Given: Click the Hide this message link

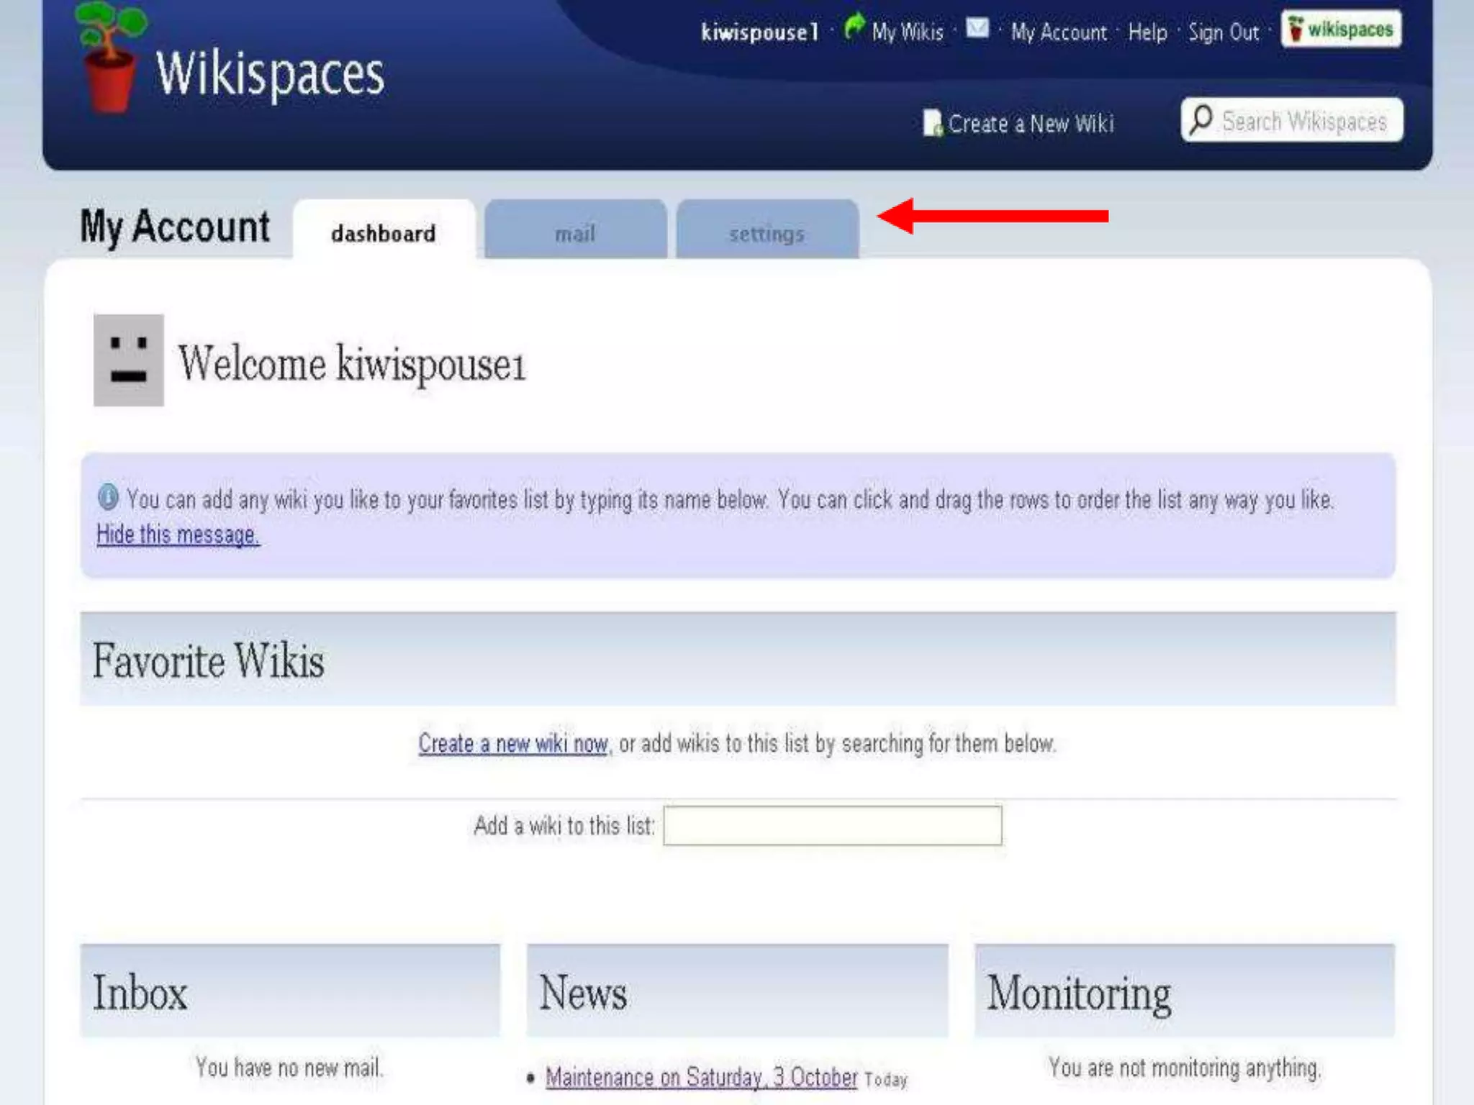Looking at the screenshot, I should point(178,535).
